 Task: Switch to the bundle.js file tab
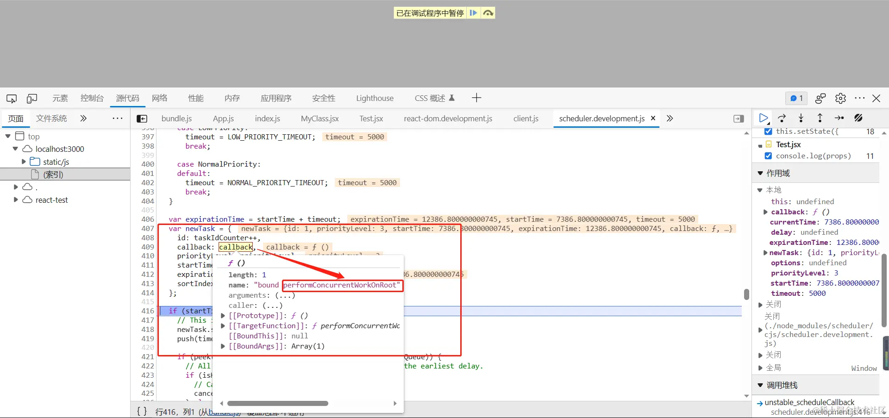pyautogui.click(x=176, y=119)
